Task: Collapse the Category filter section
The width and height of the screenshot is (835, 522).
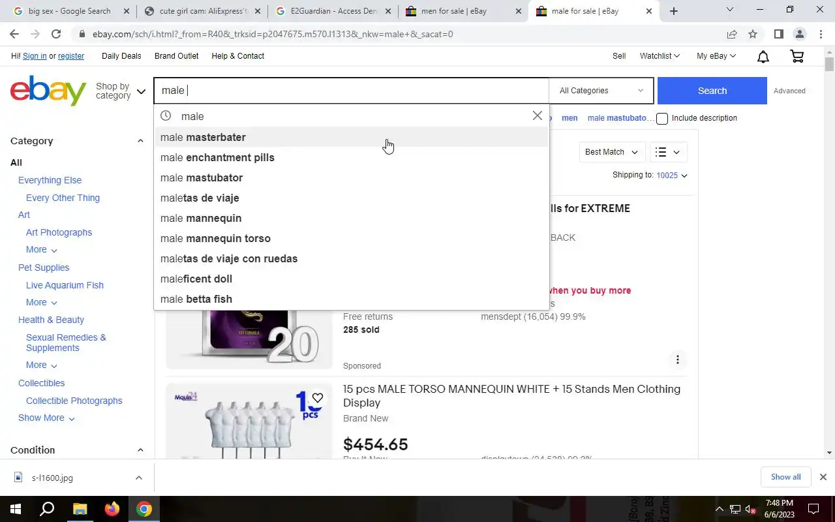Action: [140, 141]
